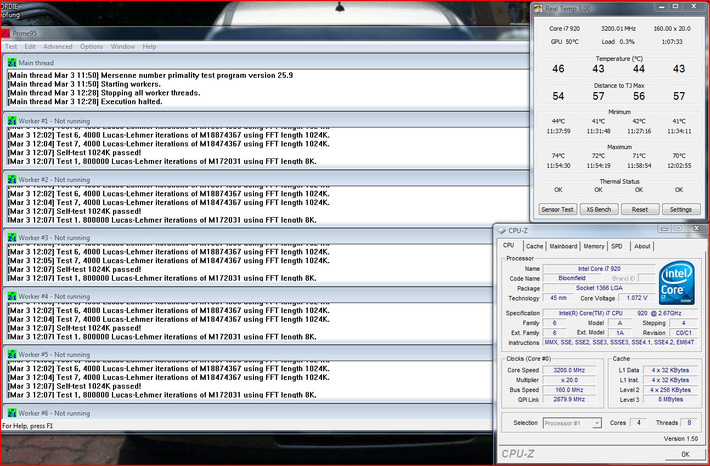The height and width of the screenshot is (466, 710).
Task: Click the Worker #4 - Not running title bar
Action: (x=247, y=296)
